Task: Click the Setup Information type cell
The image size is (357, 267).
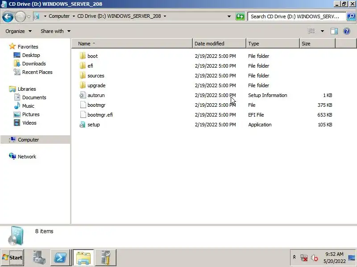Action: [x=267, y=95]
